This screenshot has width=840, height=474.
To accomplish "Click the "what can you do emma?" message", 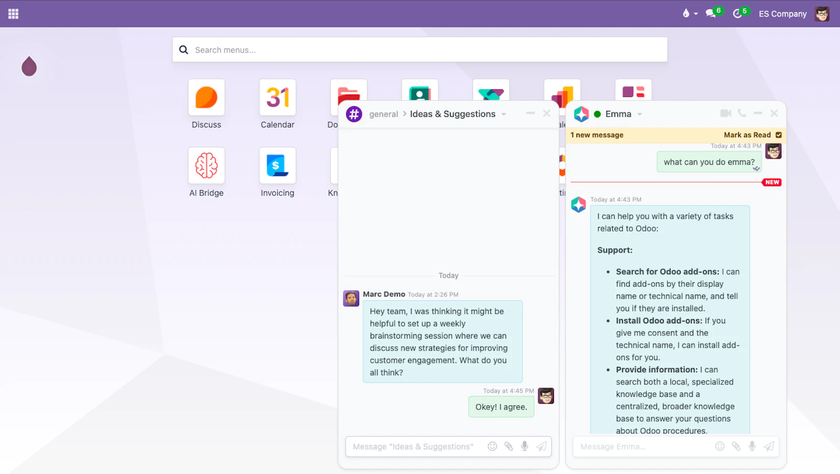I will coord(709,162).
